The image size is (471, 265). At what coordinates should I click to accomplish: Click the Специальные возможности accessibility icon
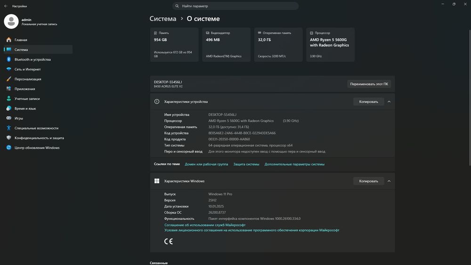point(8,128)
